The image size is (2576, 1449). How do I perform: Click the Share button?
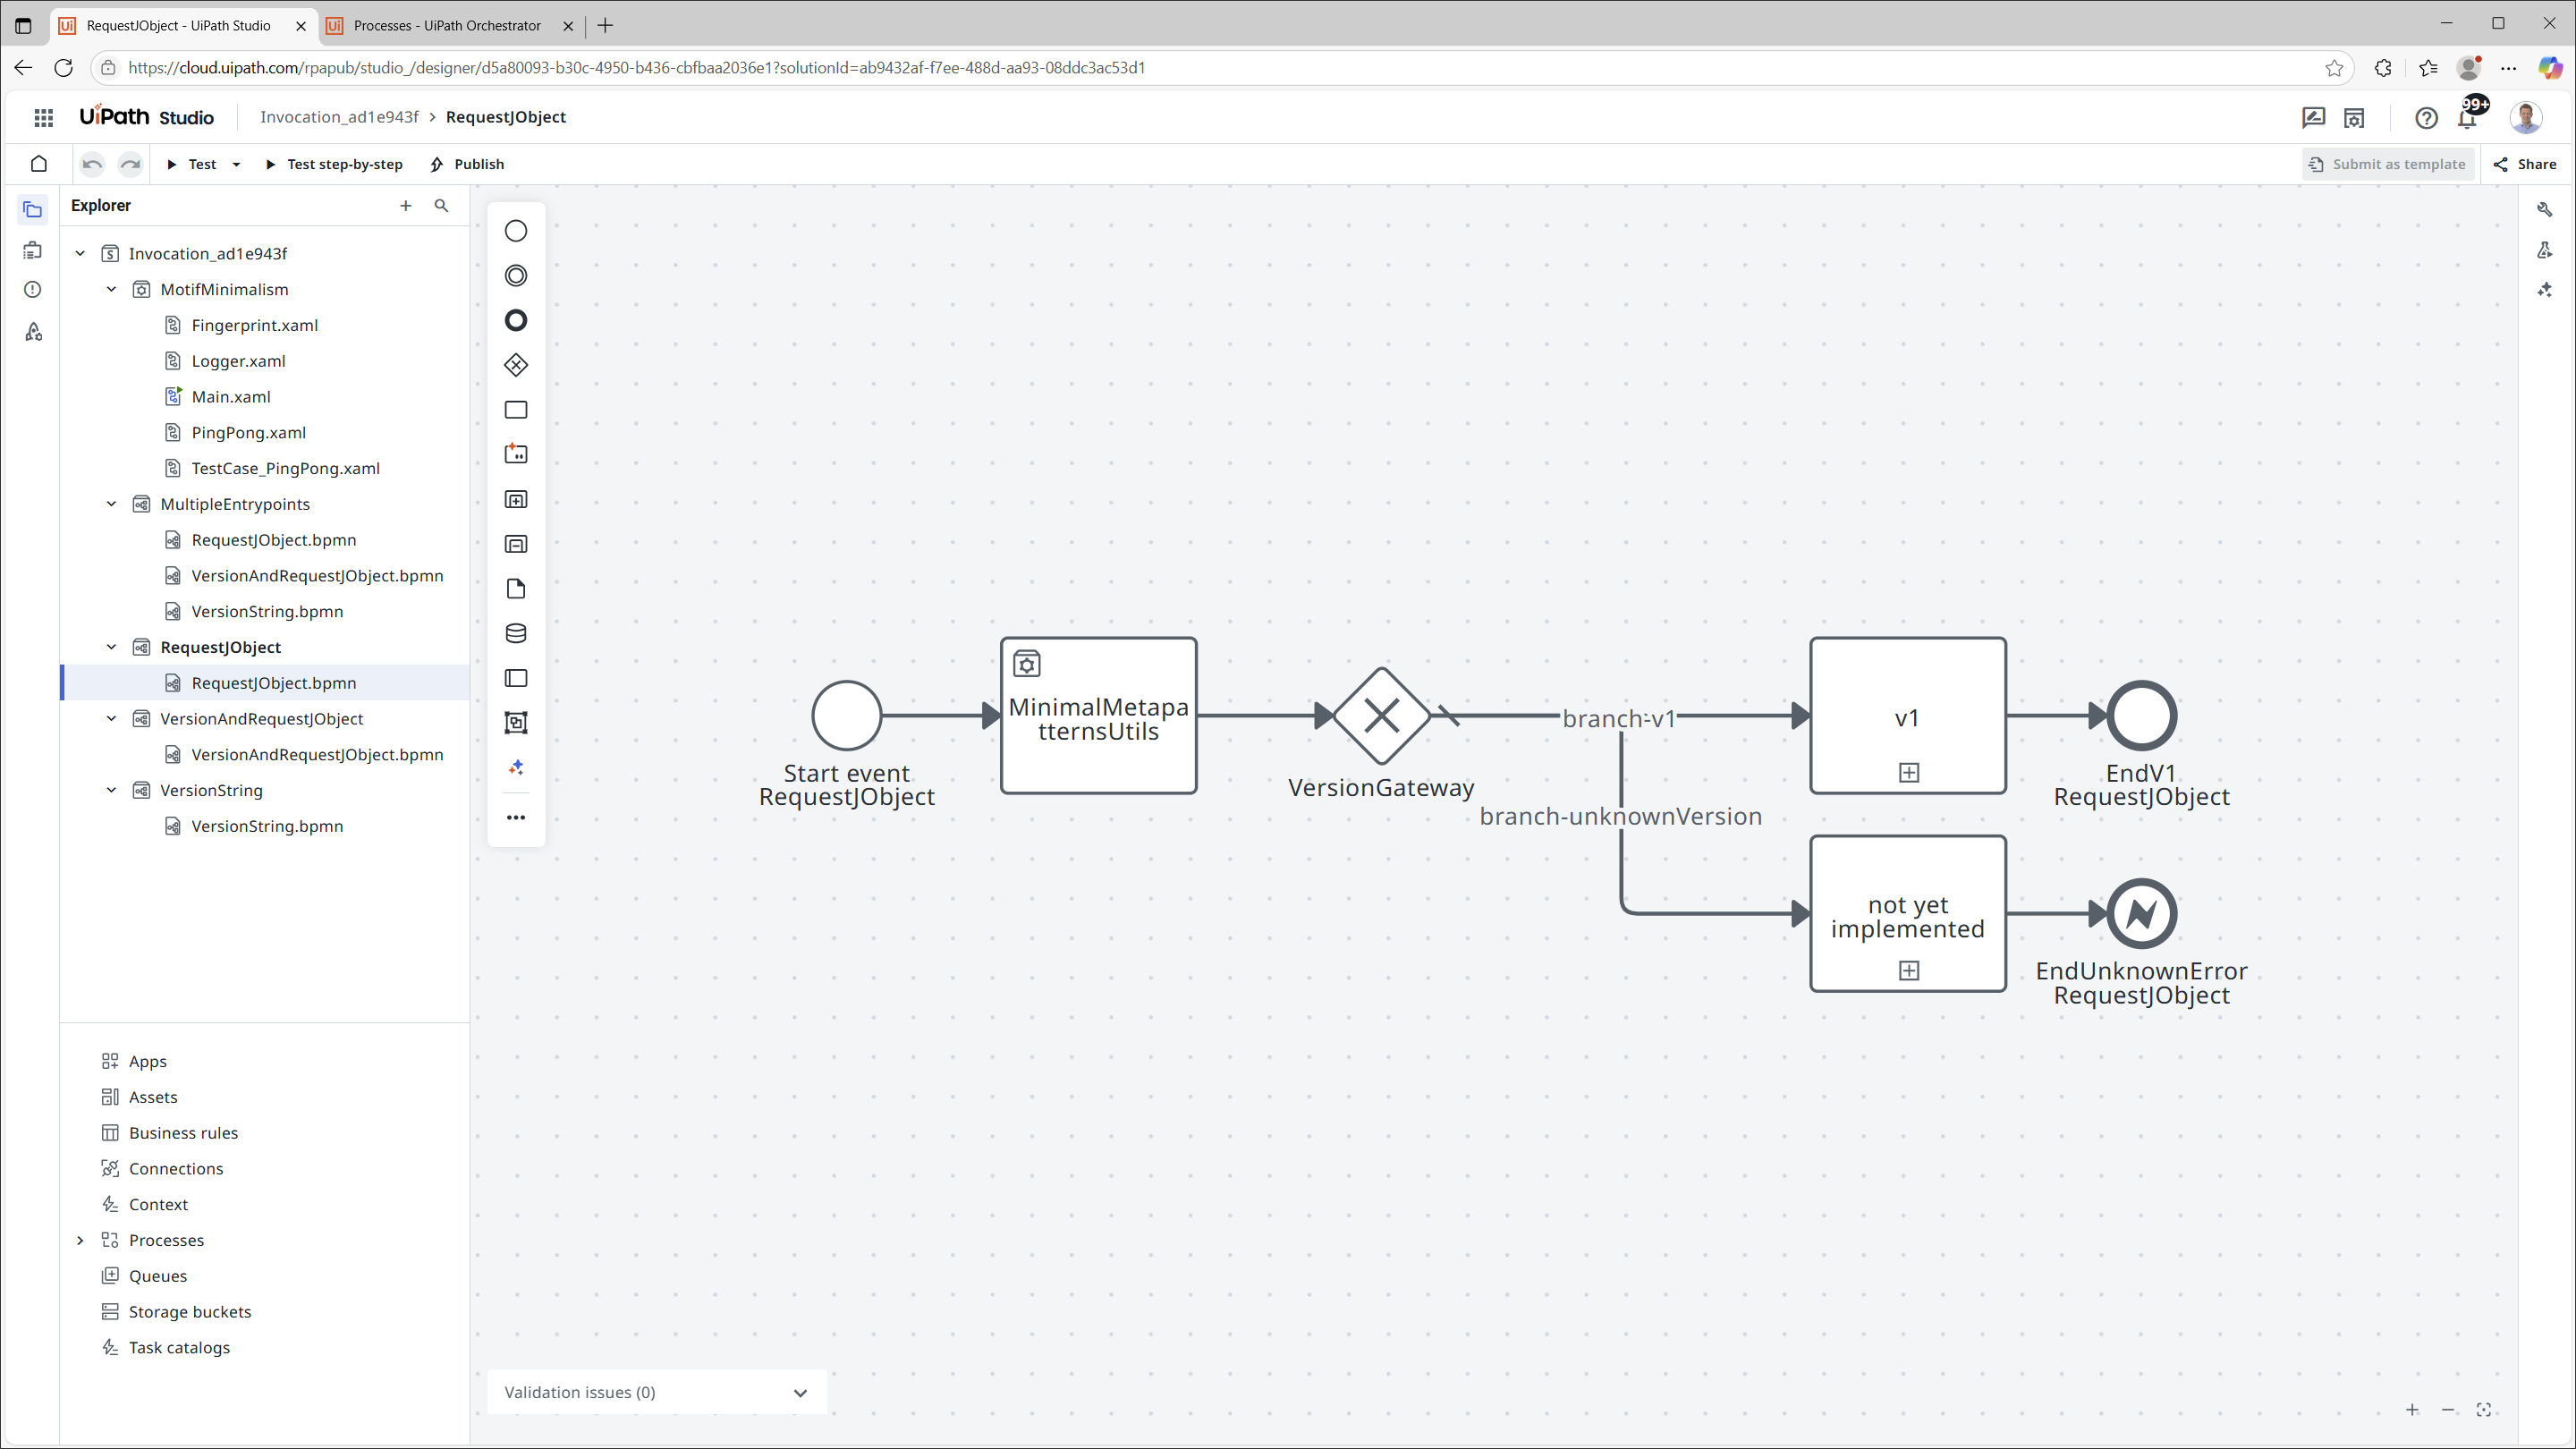(2525, 164)
